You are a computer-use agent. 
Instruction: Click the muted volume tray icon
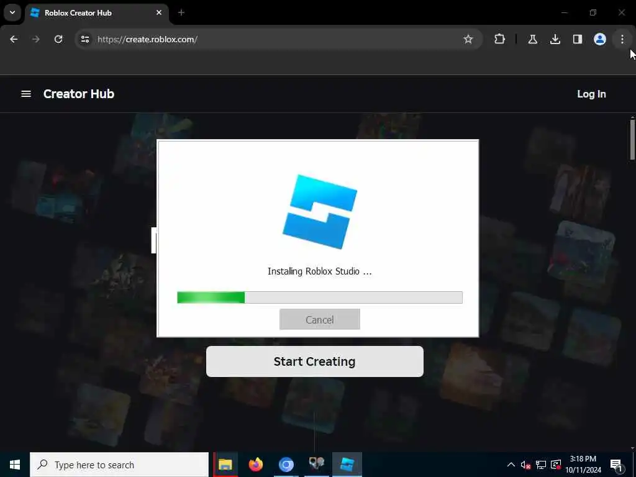[525, 465]
